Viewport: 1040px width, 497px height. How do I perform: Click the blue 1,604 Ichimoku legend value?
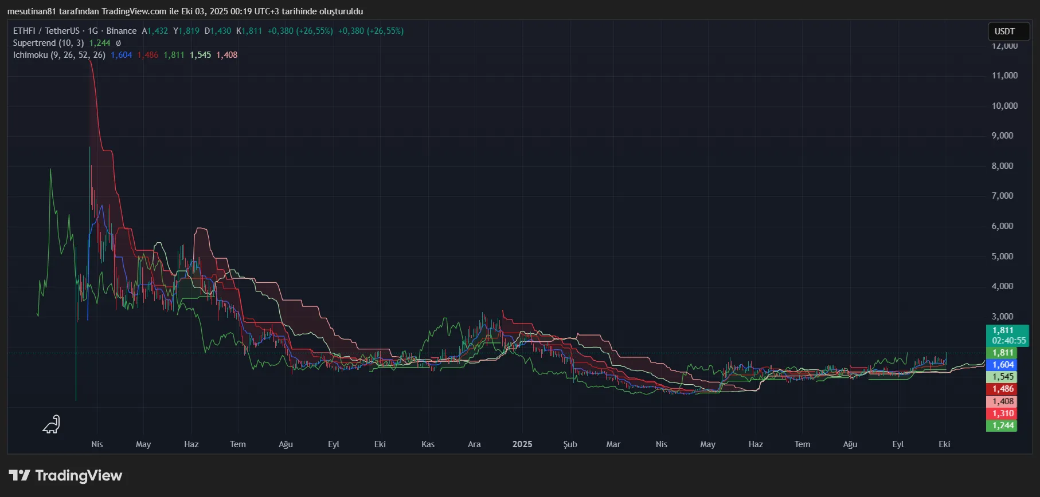coord(121,55)
